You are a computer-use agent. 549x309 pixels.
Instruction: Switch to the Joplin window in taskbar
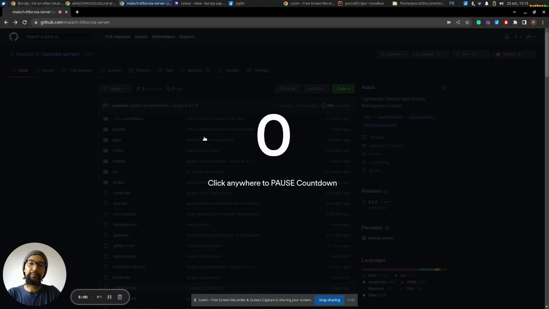[x=237, y=3]
